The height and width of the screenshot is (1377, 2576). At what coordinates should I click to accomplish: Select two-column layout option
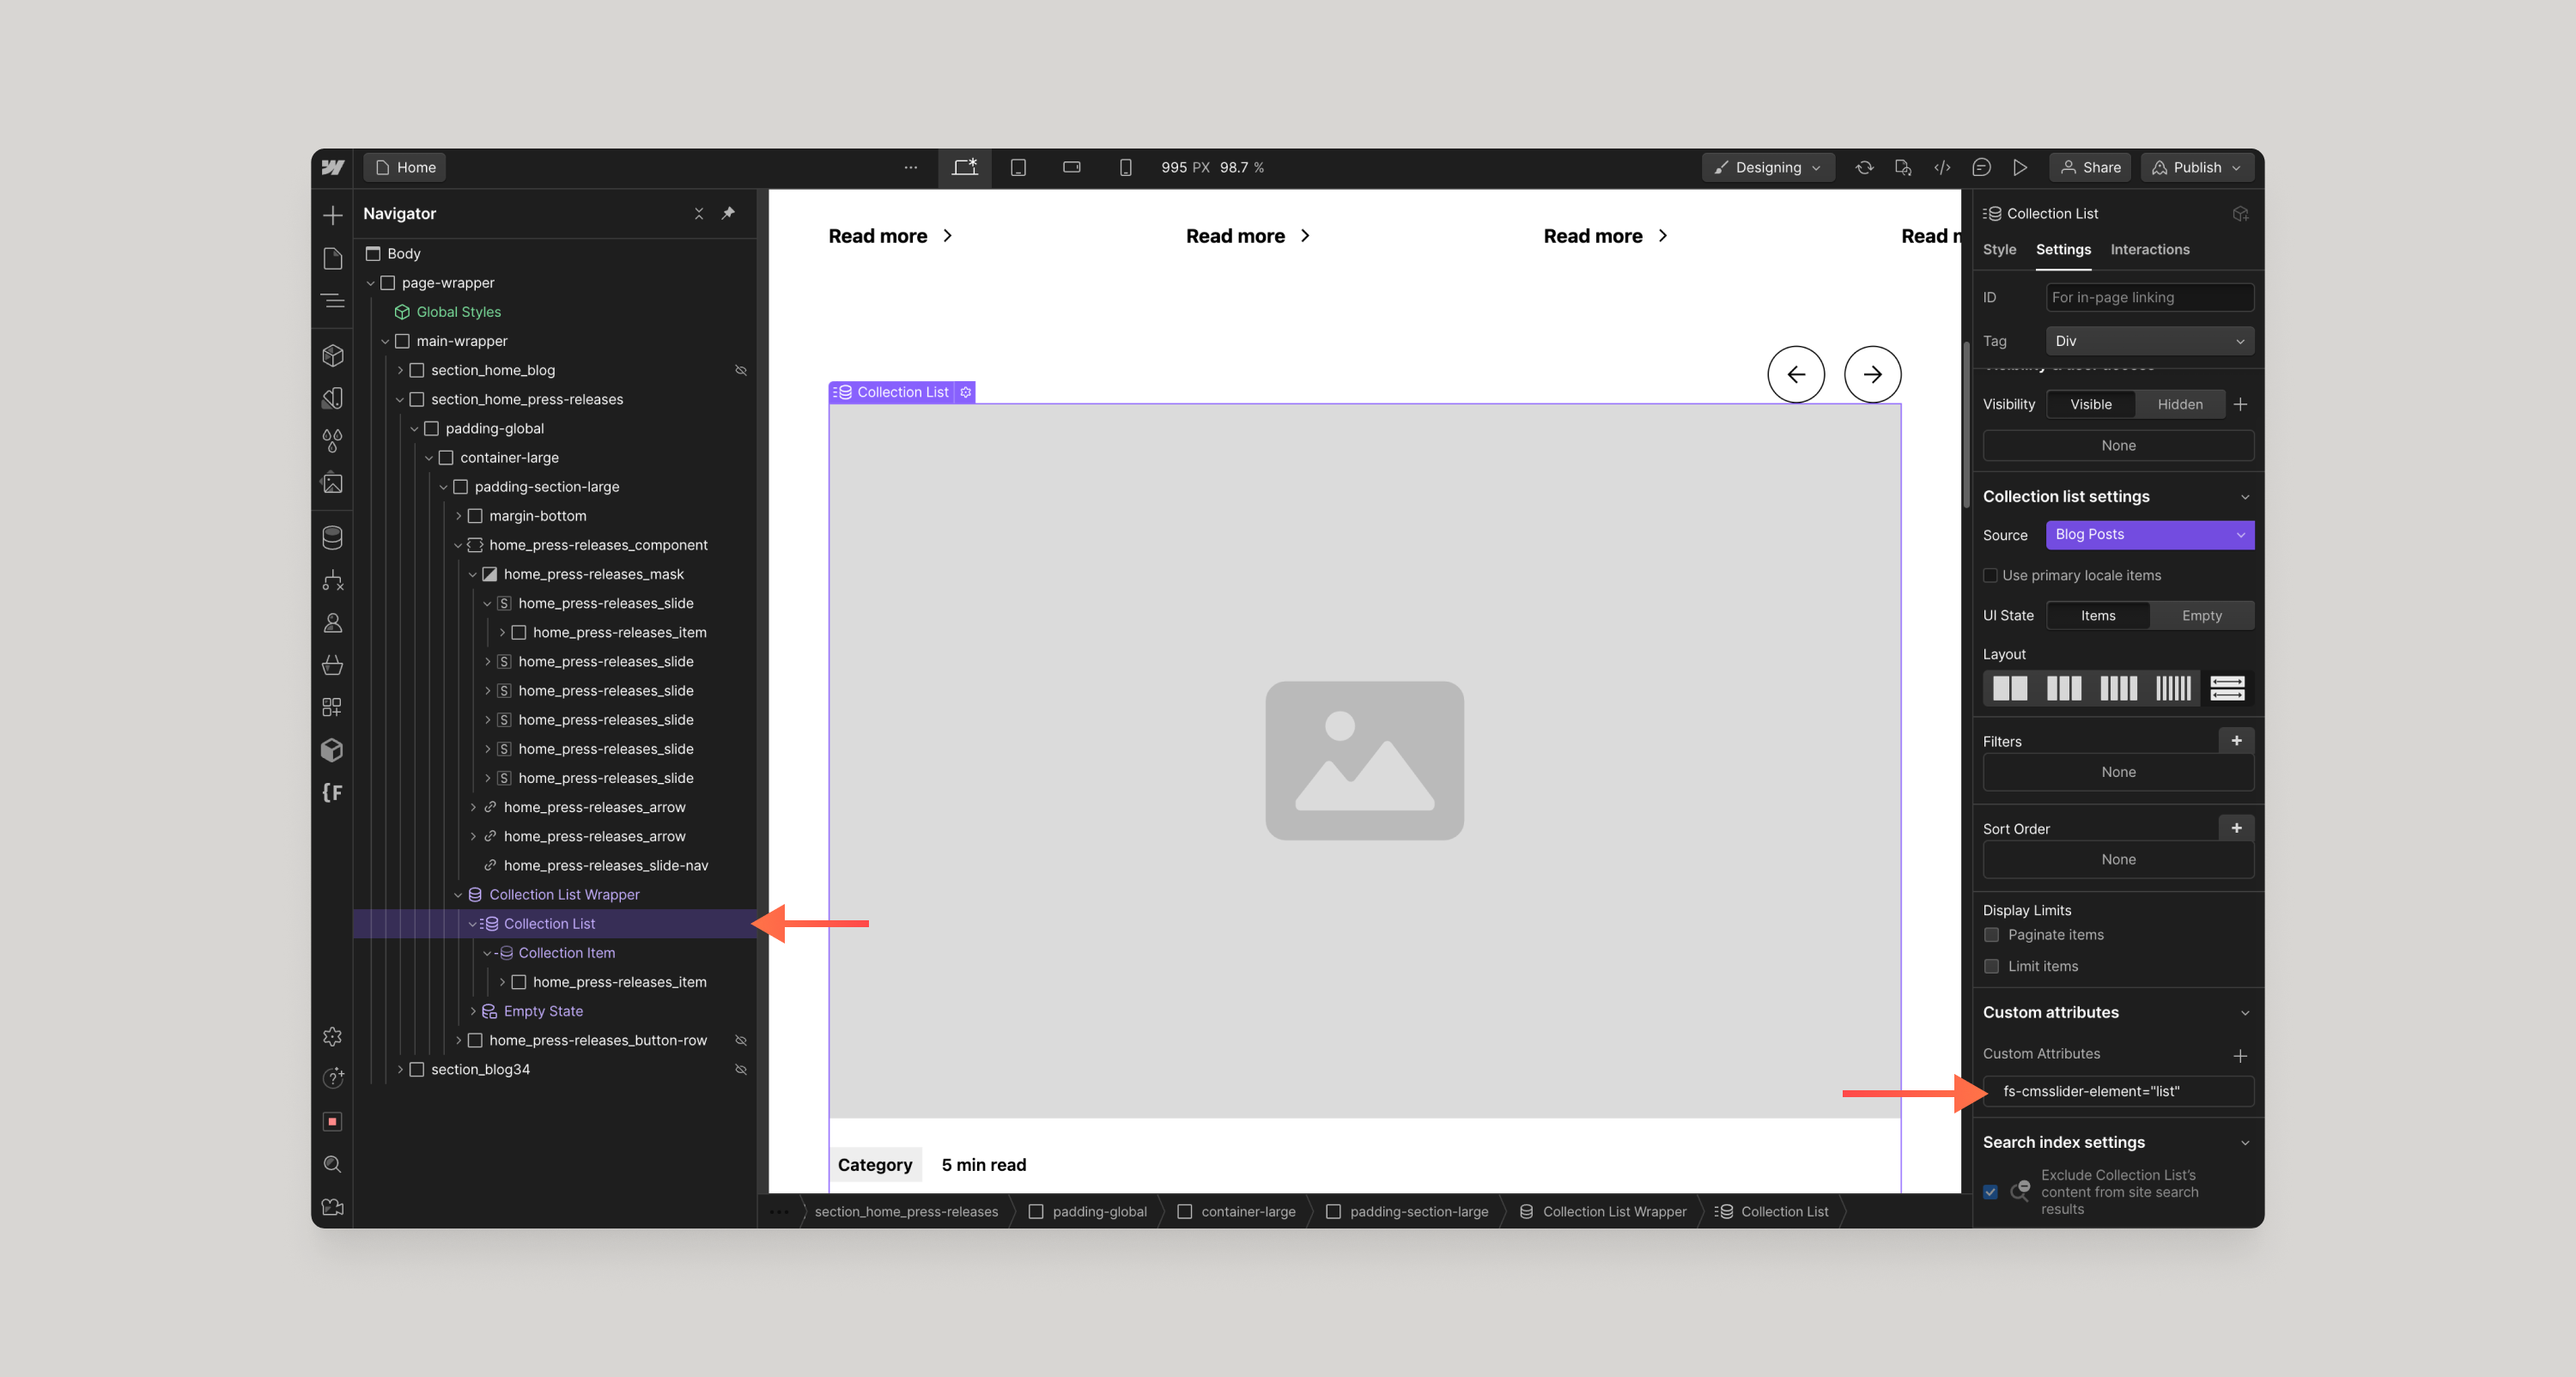pyautogui.click(x=2009, y=687)
